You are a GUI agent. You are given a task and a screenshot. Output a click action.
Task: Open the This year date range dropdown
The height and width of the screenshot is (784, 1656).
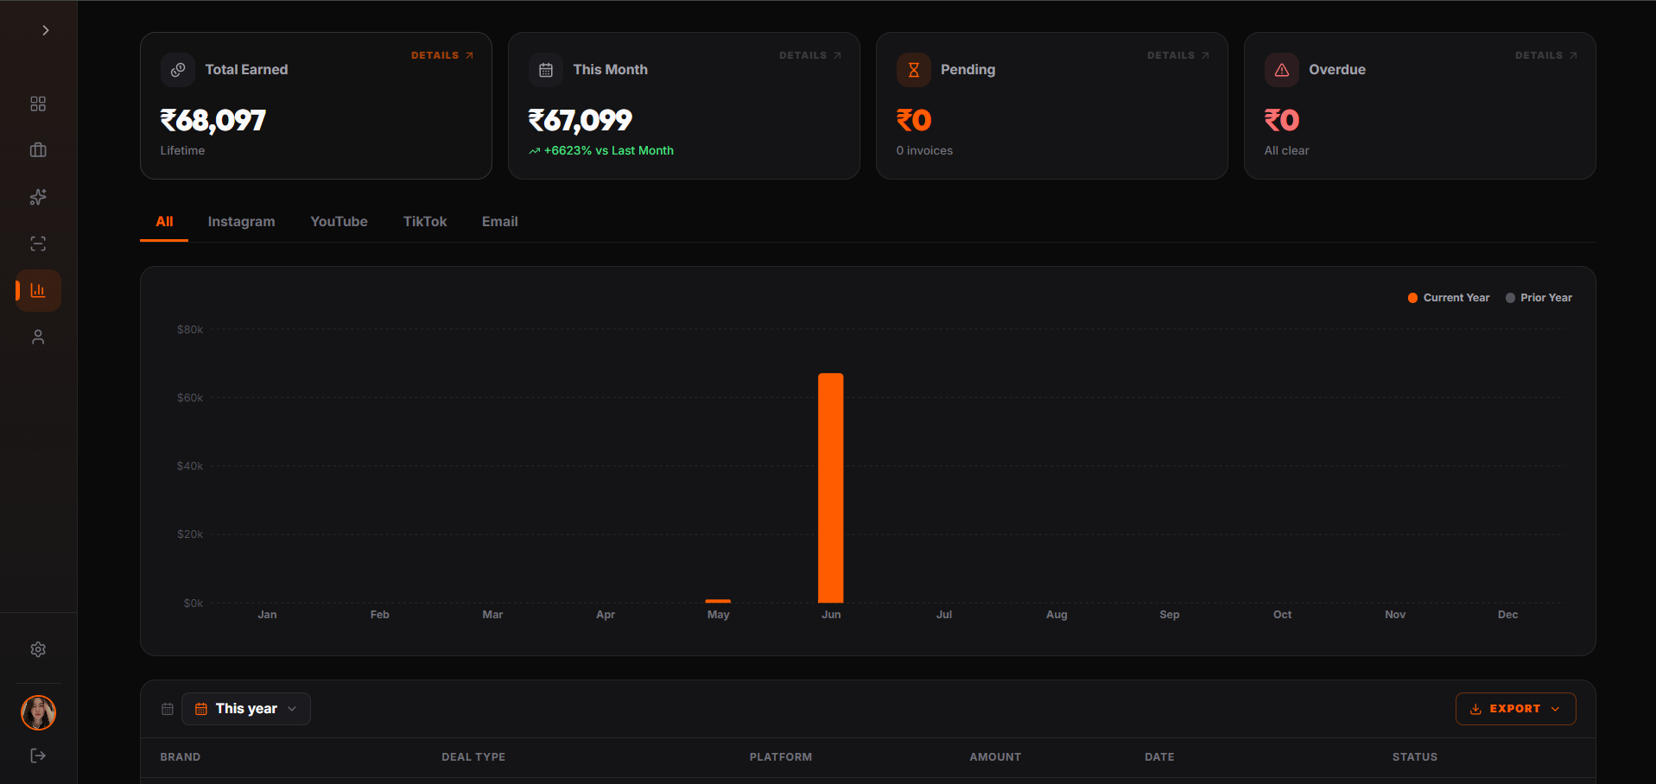246,709
